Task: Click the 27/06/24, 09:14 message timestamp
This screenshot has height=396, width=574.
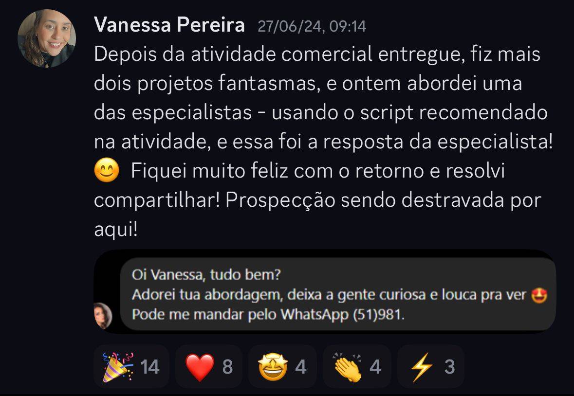Action: 312,26
